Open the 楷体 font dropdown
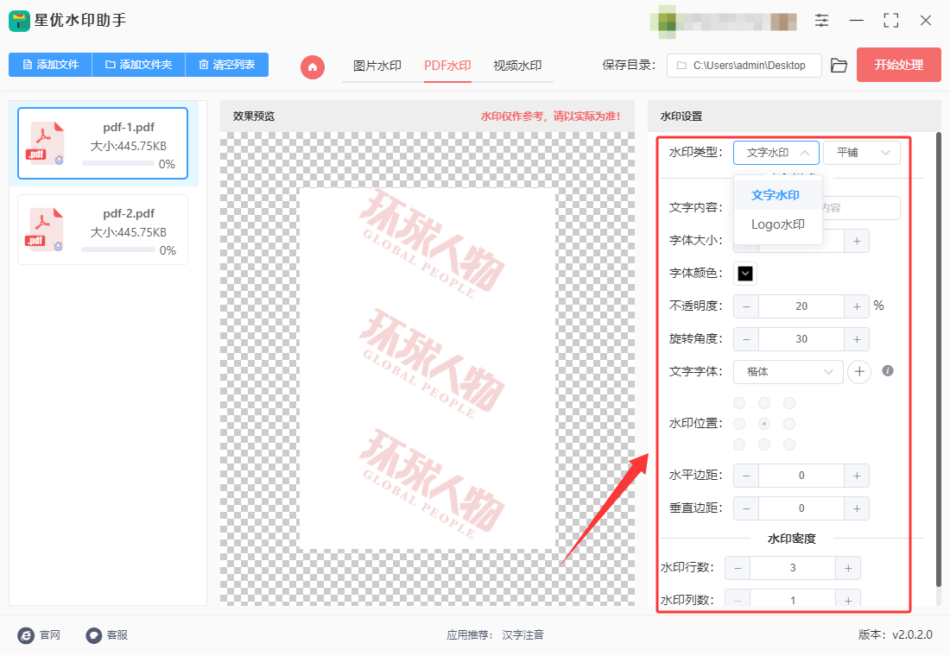 [x=788, y=372]
